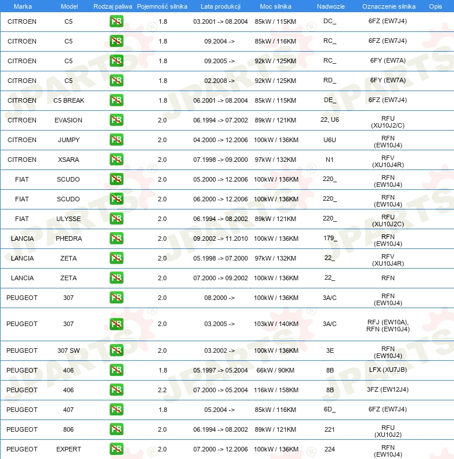
Task: Click the 224 body code cell
Action: (x=330, y=449)
